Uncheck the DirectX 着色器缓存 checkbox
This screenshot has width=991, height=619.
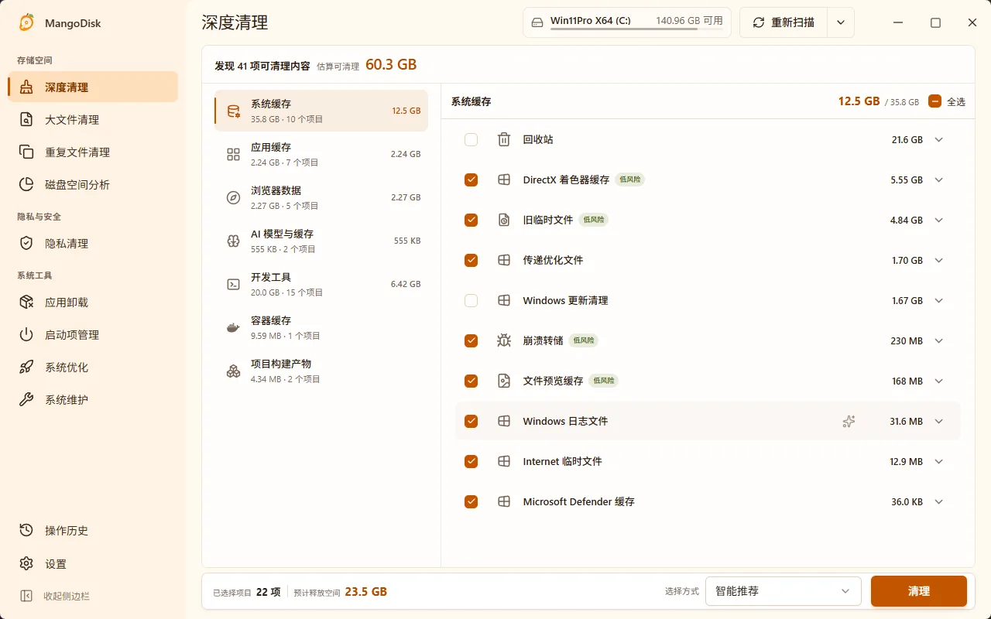(471, 180)
